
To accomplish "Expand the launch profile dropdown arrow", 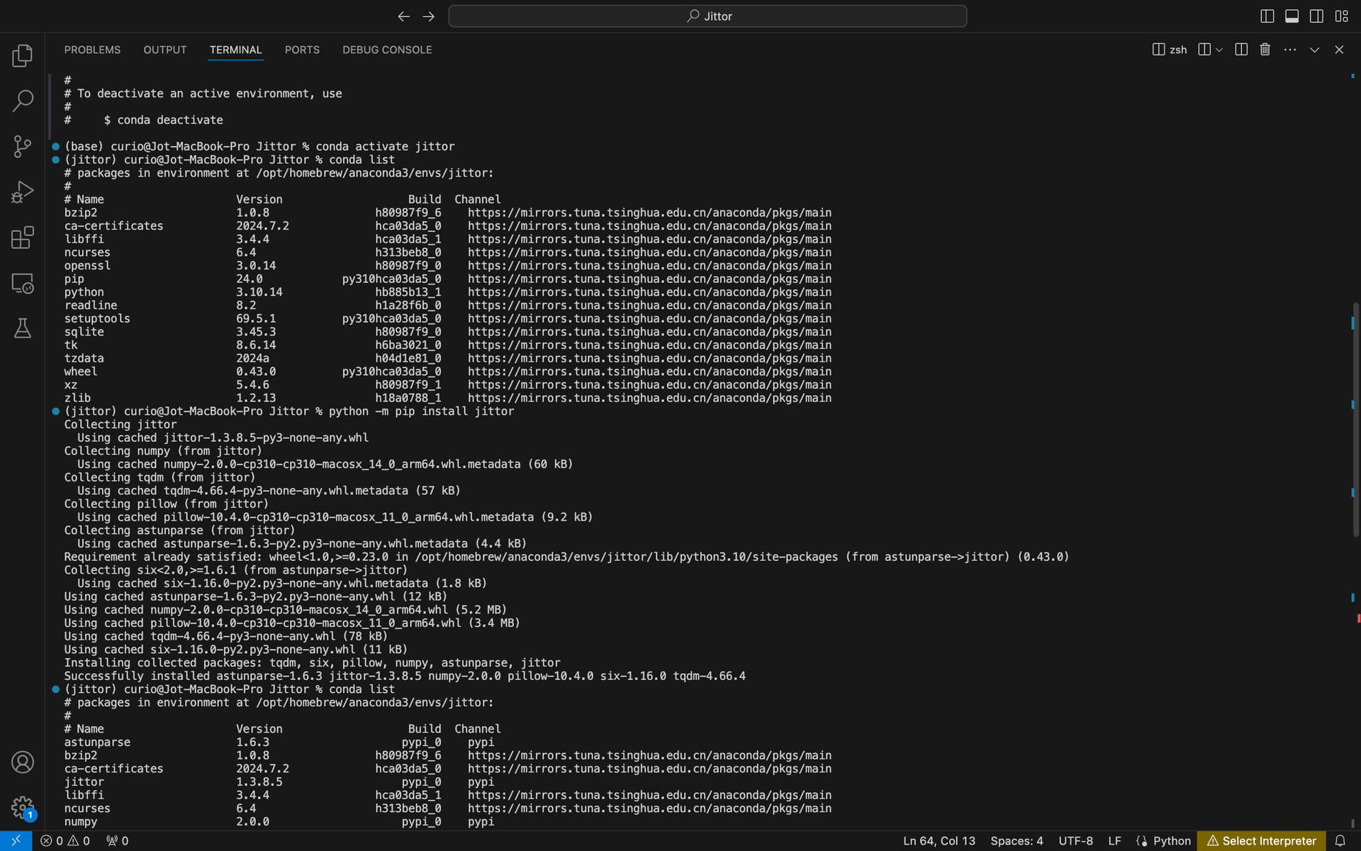I will pos(1219,50).
